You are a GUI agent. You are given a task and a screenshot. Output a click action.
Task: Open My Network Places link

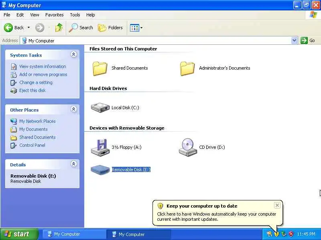click(37, 121)
